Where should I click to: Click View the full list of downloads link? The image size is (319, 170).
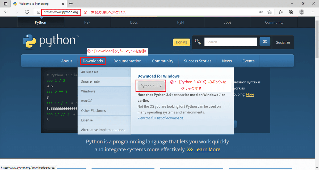[160, 118]
